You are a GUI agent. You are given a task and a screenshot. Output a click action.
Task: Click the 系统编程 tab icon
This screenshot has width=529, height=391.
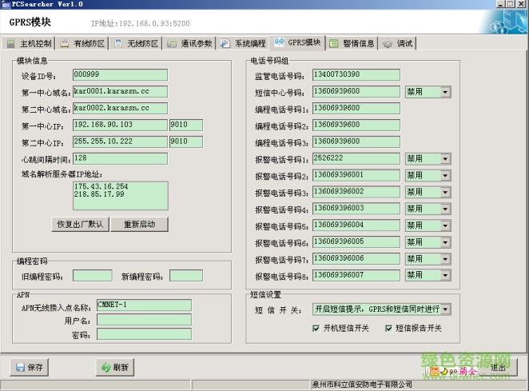[226, 43]
